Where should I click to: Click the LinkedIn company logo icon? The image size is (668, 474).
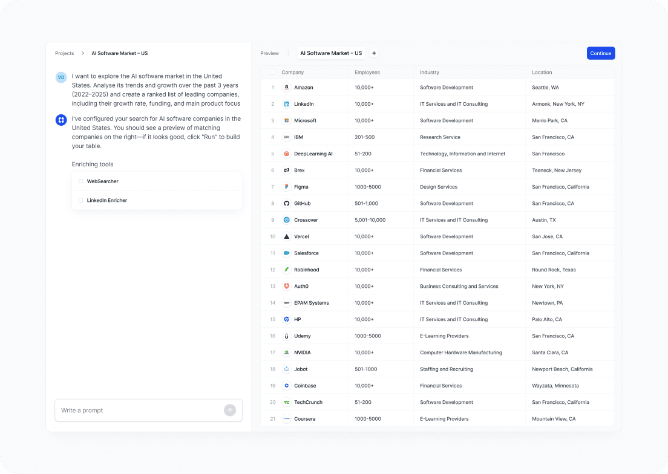[x=287, y=104]
